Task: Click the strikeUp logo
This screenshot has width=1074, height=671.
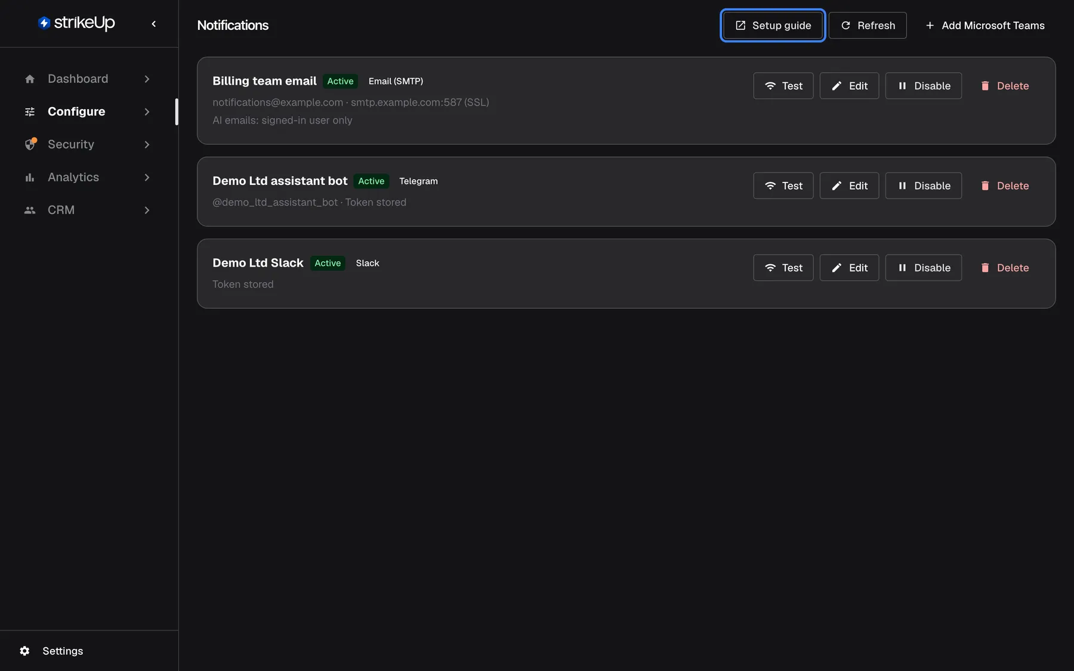Action: (x=76, y=23)
